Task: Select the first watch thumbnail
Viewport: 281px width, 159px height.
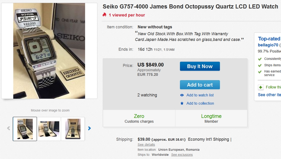Action: (x=25, y=129)
